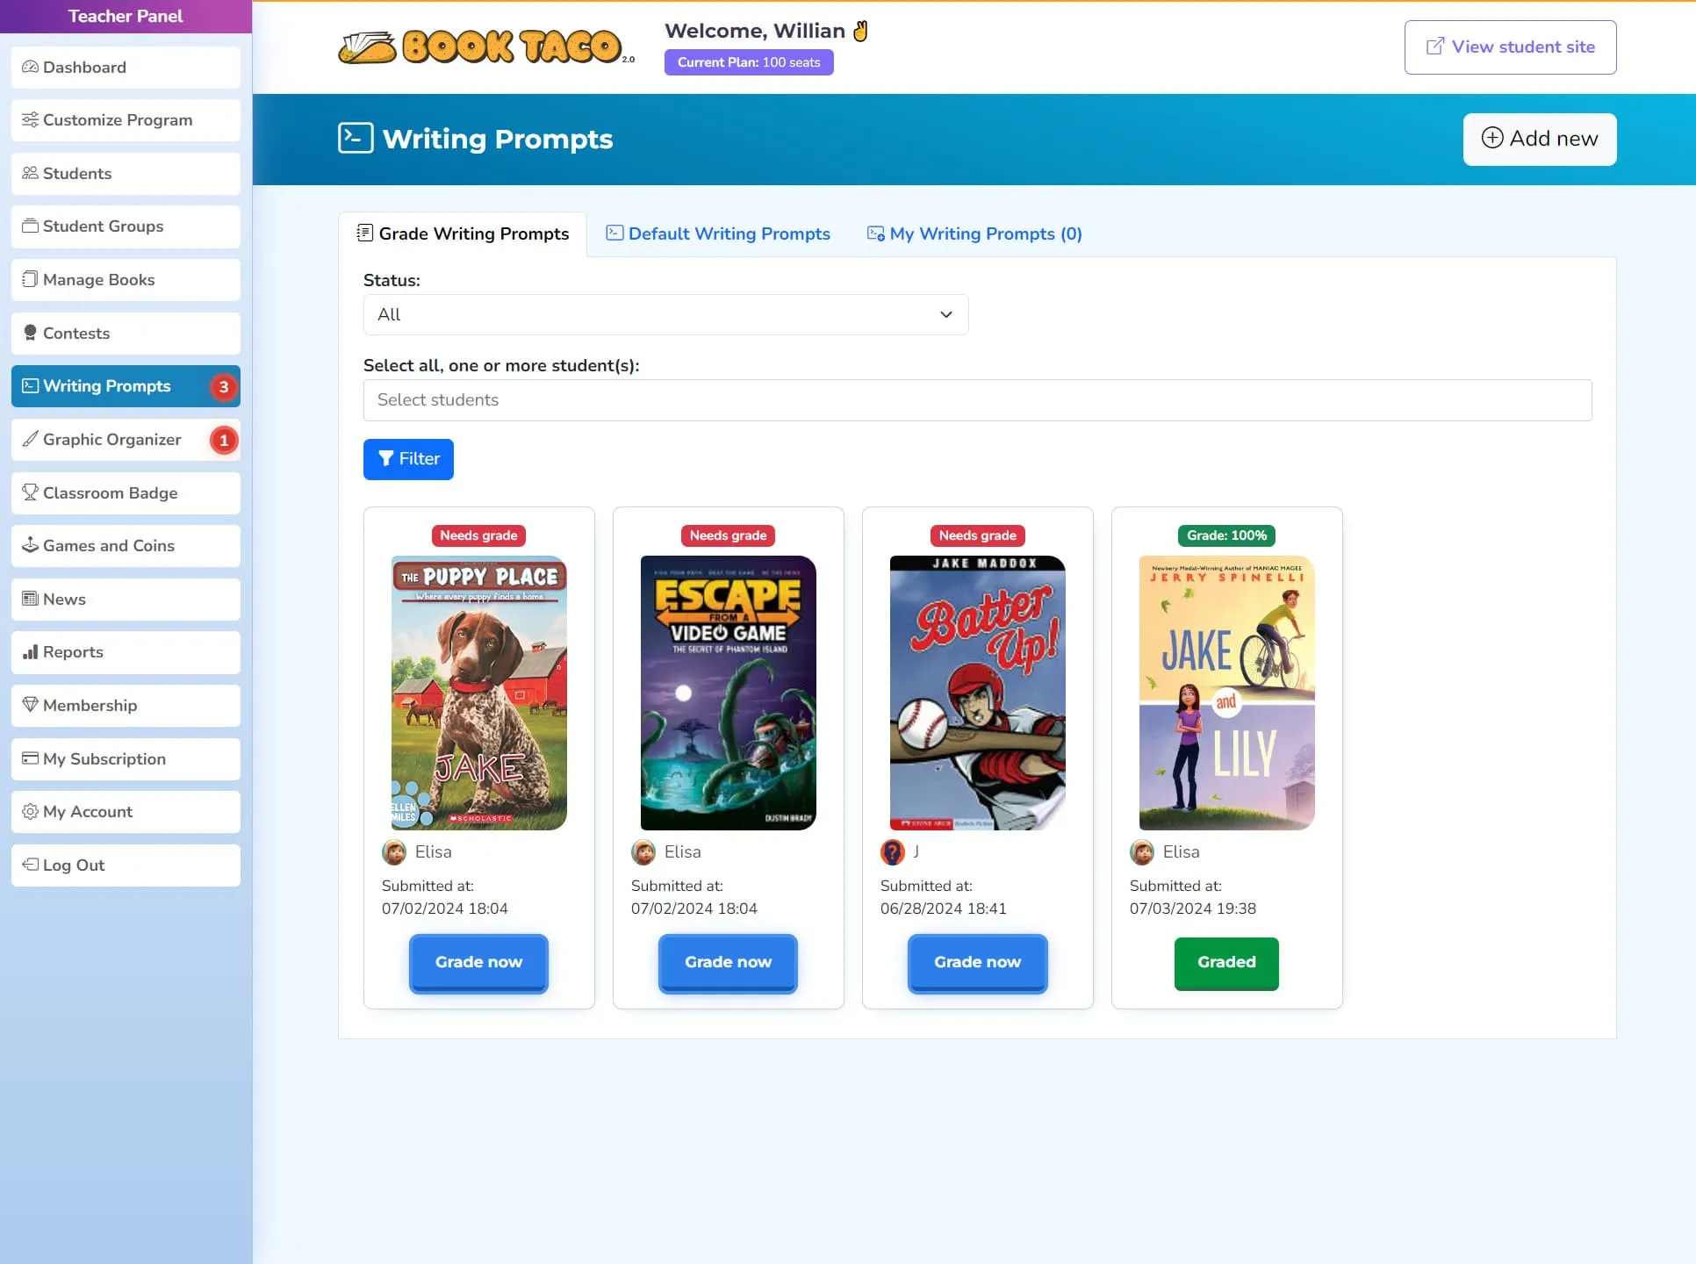Switch to Default Writing Prompts tab
Screen dimensions: 1696x1264
click(718, 234)
